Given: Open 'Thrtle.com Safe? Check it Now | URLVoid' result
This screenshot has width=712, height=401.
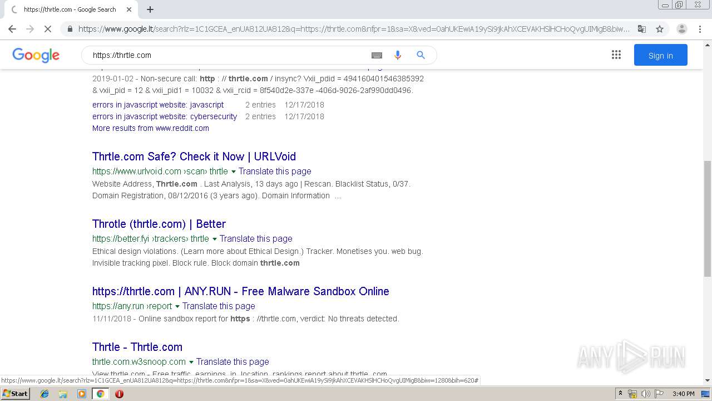Looking at the screenshot, I should coord(194,157).
